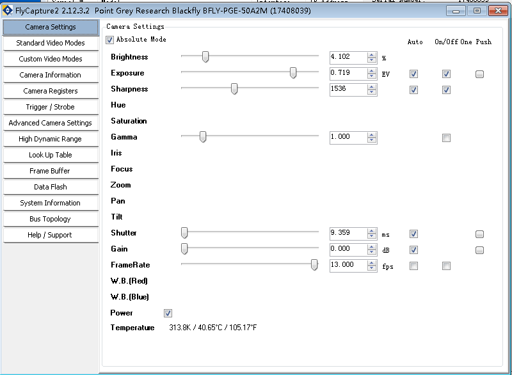Switch to the Look Up Table page
Viewport: 512px width, 375px height.
tap(51, 155)
